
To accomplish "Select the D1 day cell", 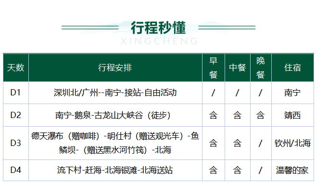I will tap(16, 92).
